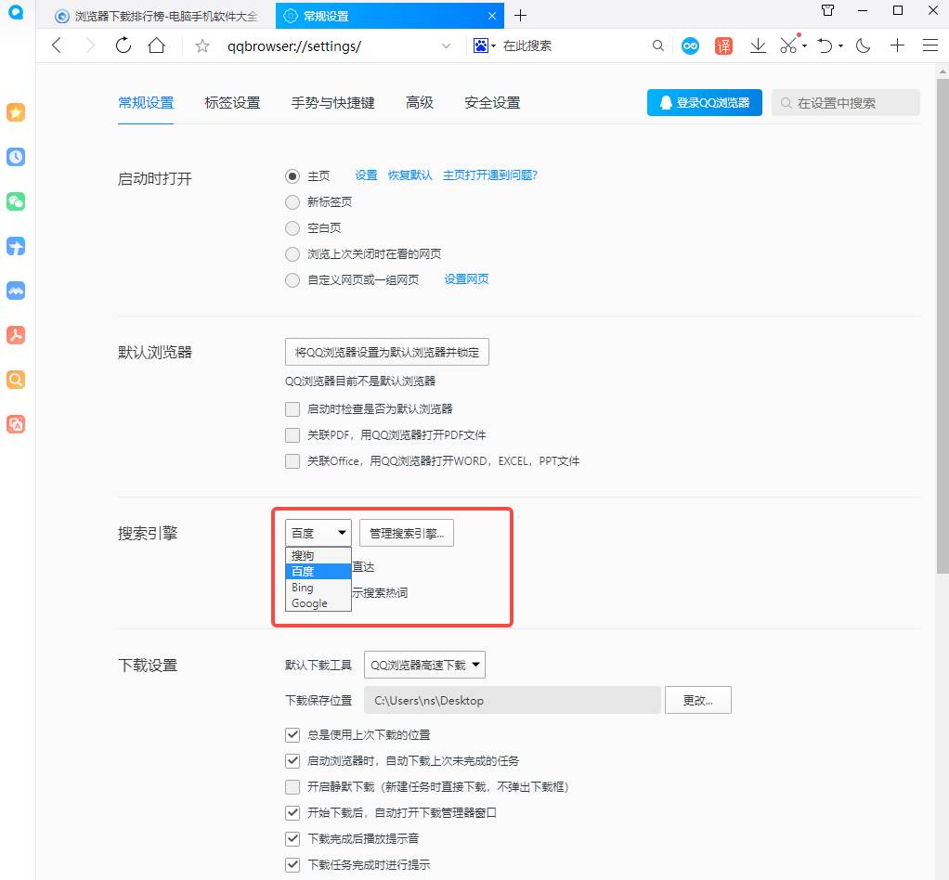Open the downloads arrow icon

(758, 45)
